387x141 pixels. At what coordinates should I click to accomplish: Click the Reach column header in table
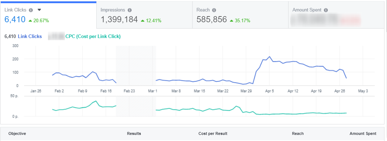pos(298,133)
